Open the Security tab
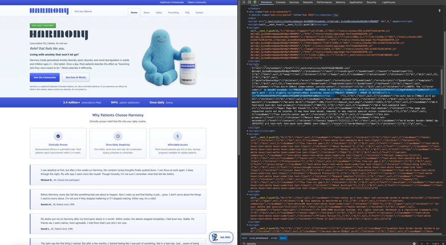446x245 pixels. click(x=371, y=2)
